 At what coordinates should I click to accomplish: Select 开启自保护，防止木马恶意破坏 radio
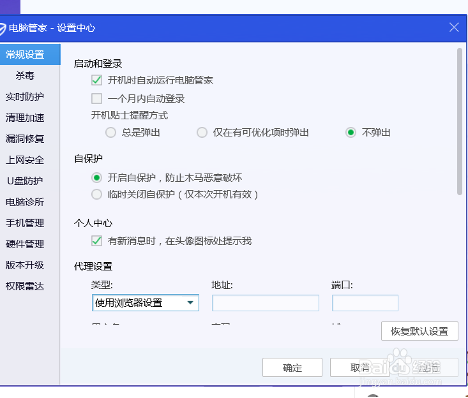click(x=96, y=178)
